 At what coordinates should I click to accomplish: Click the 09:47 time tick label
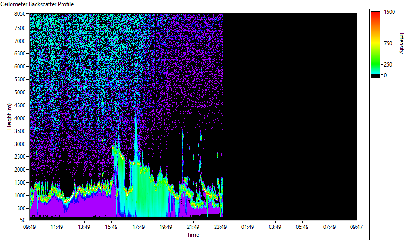click(x=356, y=227)
